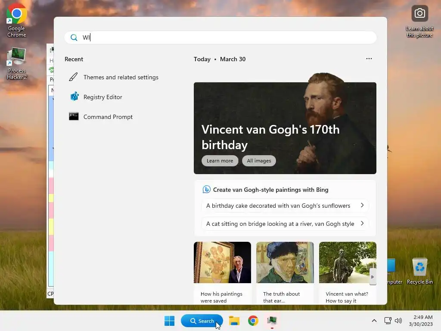Viewport: 441px width, 331px height.
Task: Click the Bing logo icon
Action: [x=206, y=190]
